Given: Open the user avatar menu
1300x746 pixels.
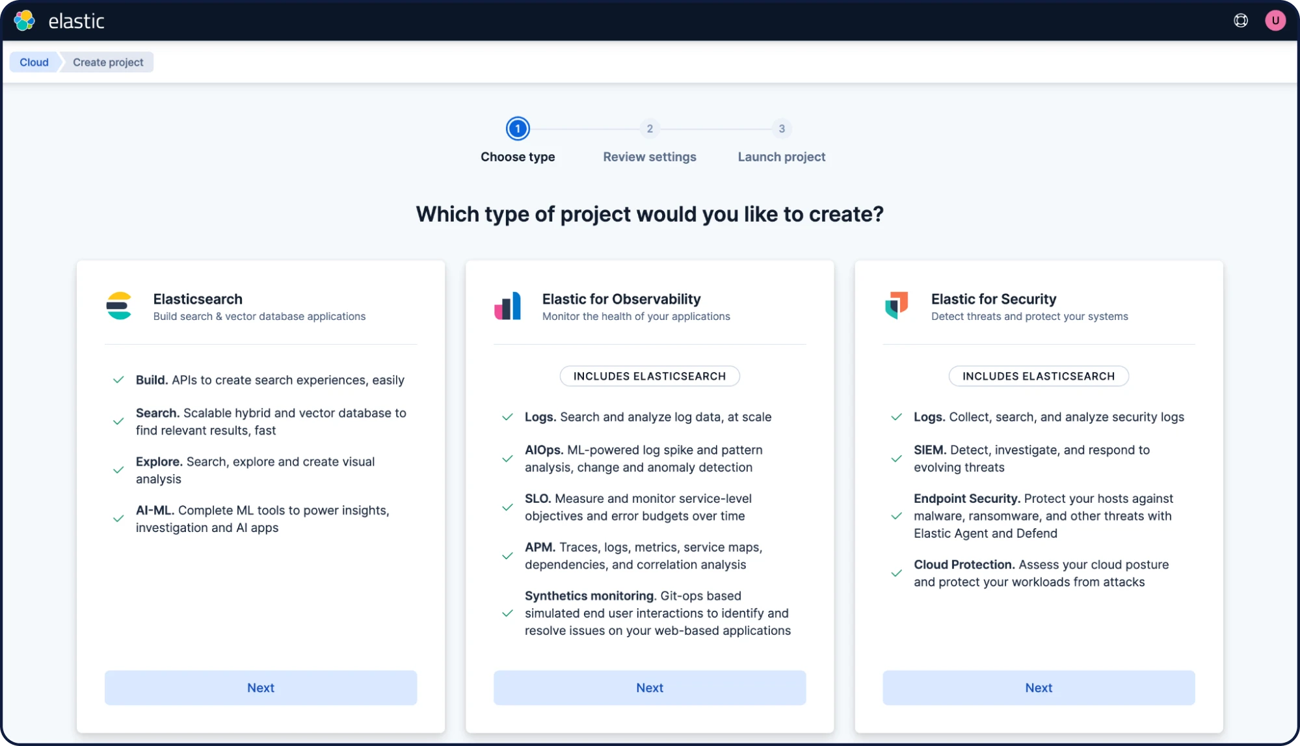Looking at the screenshot, I should (1275, 21).
